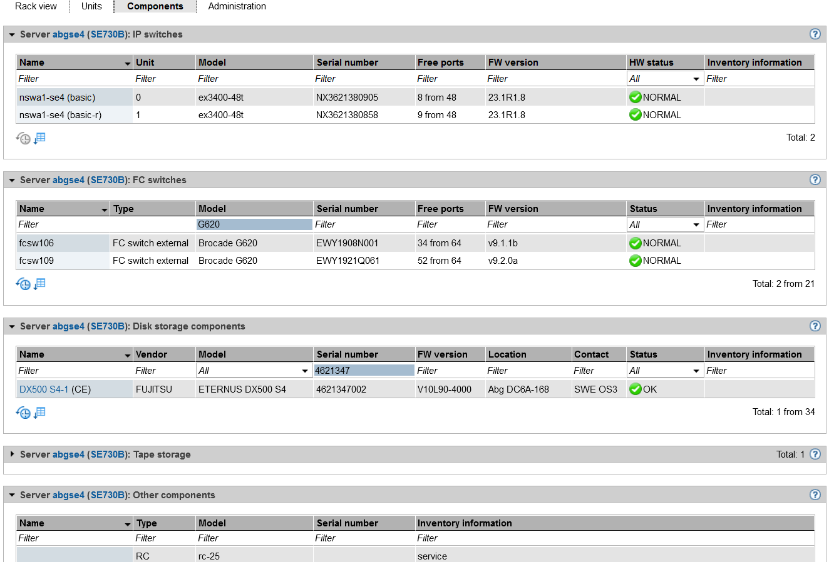Collapse the IP switches section
829x562 pixels.
click(x=12, y=34)
